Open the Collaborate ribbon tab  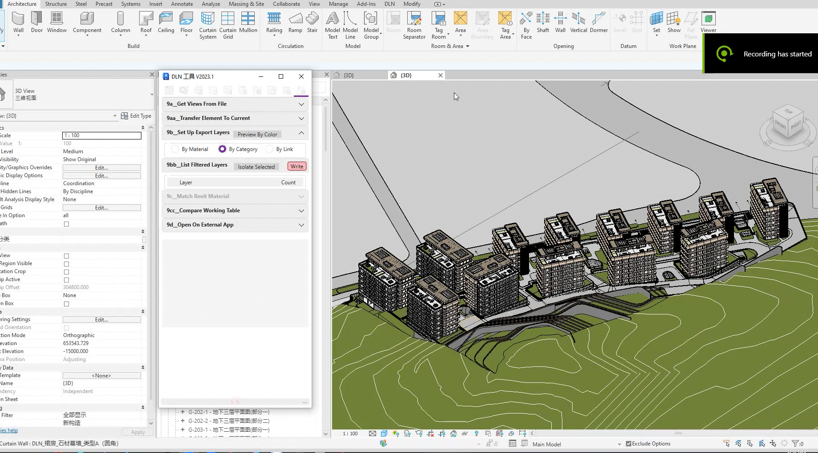point(286,4)
